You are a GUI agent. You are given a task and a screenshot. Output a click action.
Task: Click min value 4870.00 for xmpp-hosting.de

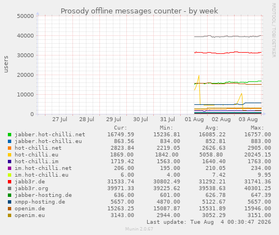(168, 202)
